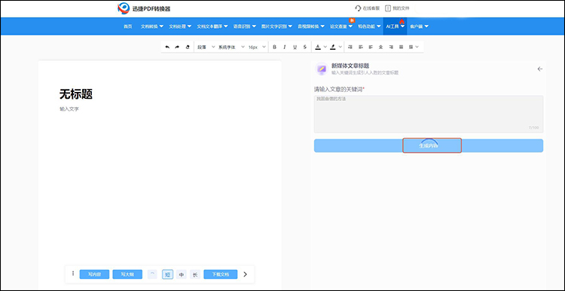Open 在线客服 headset icon

[x=358, y=8]
